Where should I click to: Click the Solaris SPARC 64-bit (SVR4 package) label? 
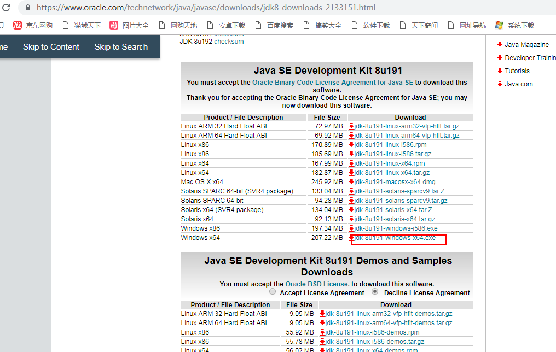tap(237, 191)
